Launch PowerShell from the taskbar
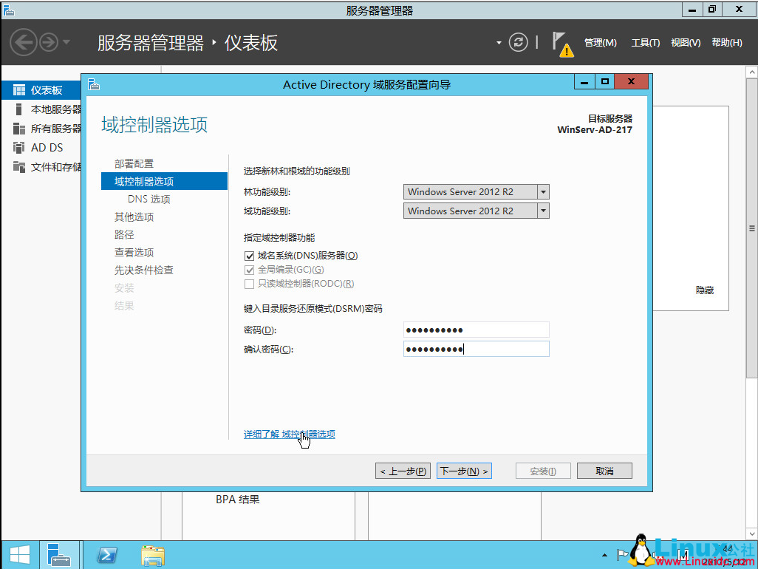Image resolution: width=758 pixels, height=569 pixels. coord(107,554)
